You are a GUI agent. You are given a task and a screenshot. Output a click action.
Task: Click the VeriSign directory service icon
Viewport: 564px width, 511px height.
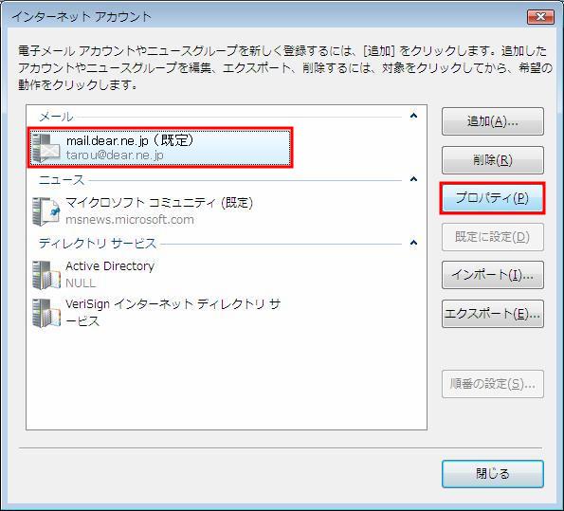click(x=46, y=313)
